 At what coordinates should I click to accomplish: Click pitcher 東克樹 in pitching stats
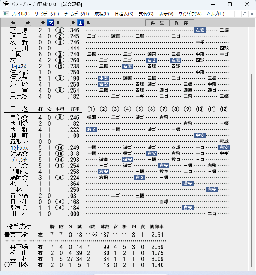(19, 235)
